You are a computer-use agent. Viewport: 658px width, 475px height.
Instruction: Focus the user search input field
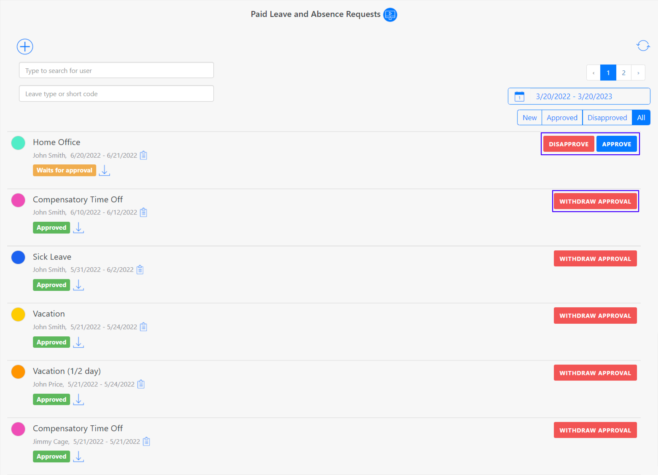(116, 70)
